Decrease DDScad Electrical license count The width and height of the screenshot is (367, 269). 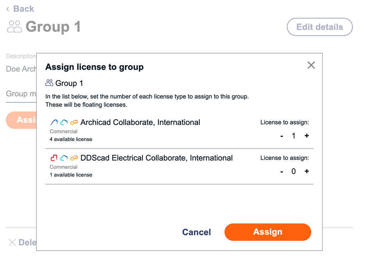click(282, 172)
